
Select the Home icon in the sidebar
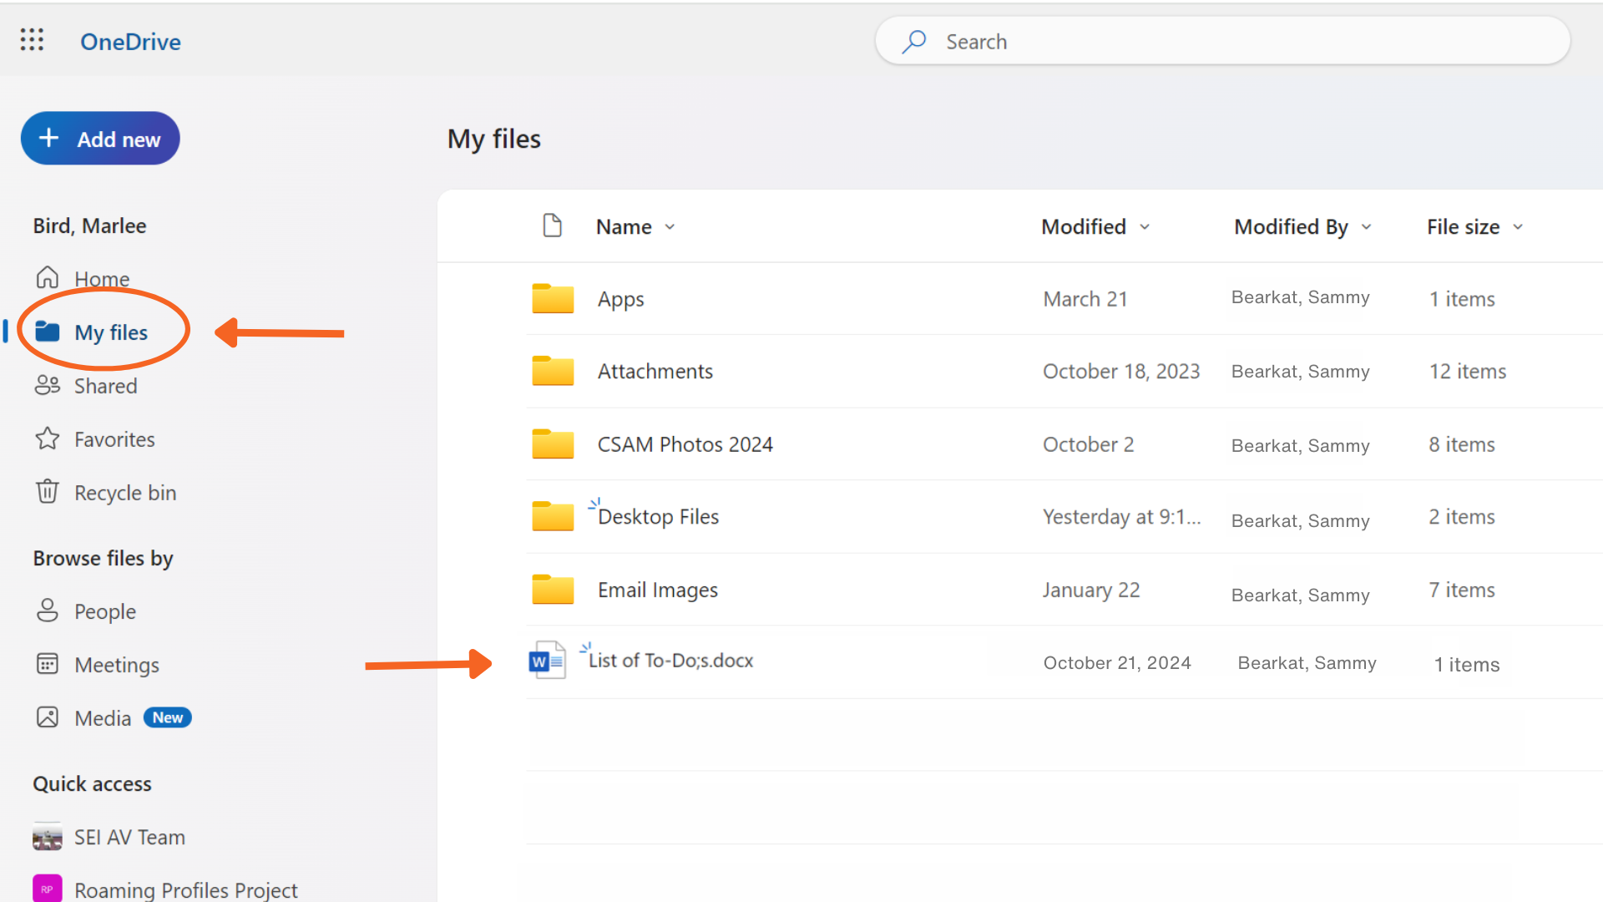[48, 278]
